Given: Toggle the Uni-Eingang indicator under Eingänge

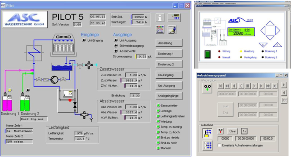Looking at the screenshot, I should tap(84, 40).
